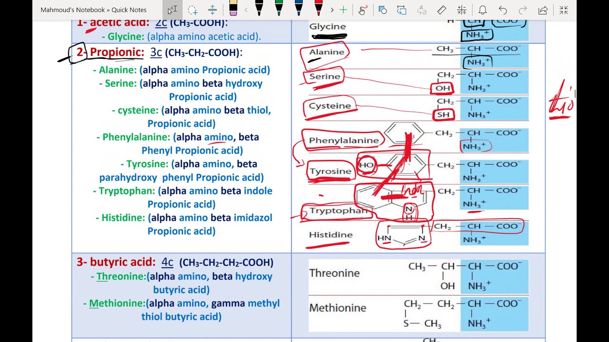Open the notifications bell

pos(482,10)
